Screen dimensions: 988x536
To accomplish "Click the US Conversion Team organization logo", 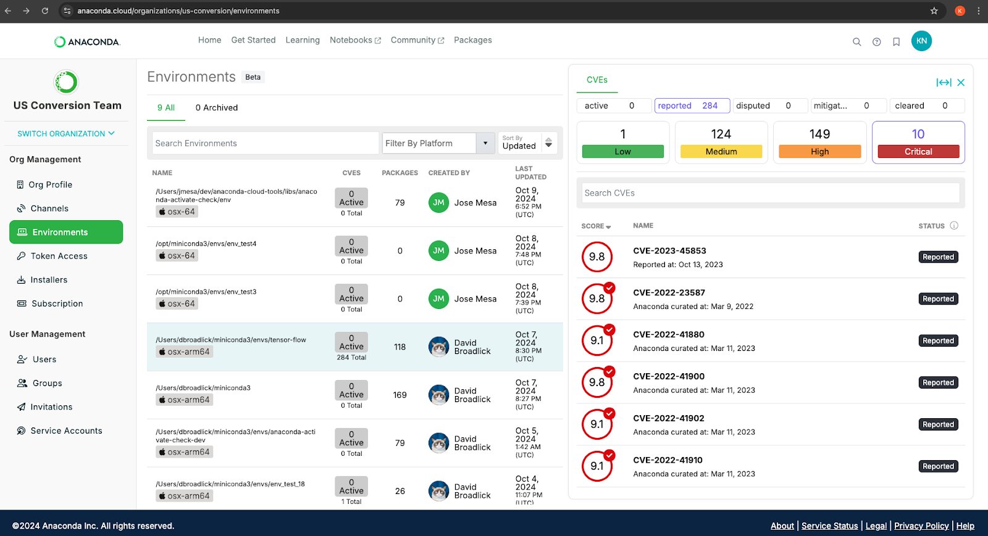I will pos(66,82).
